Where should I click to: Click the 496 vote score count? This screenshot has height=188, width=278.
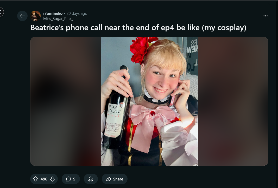point(44,179)
